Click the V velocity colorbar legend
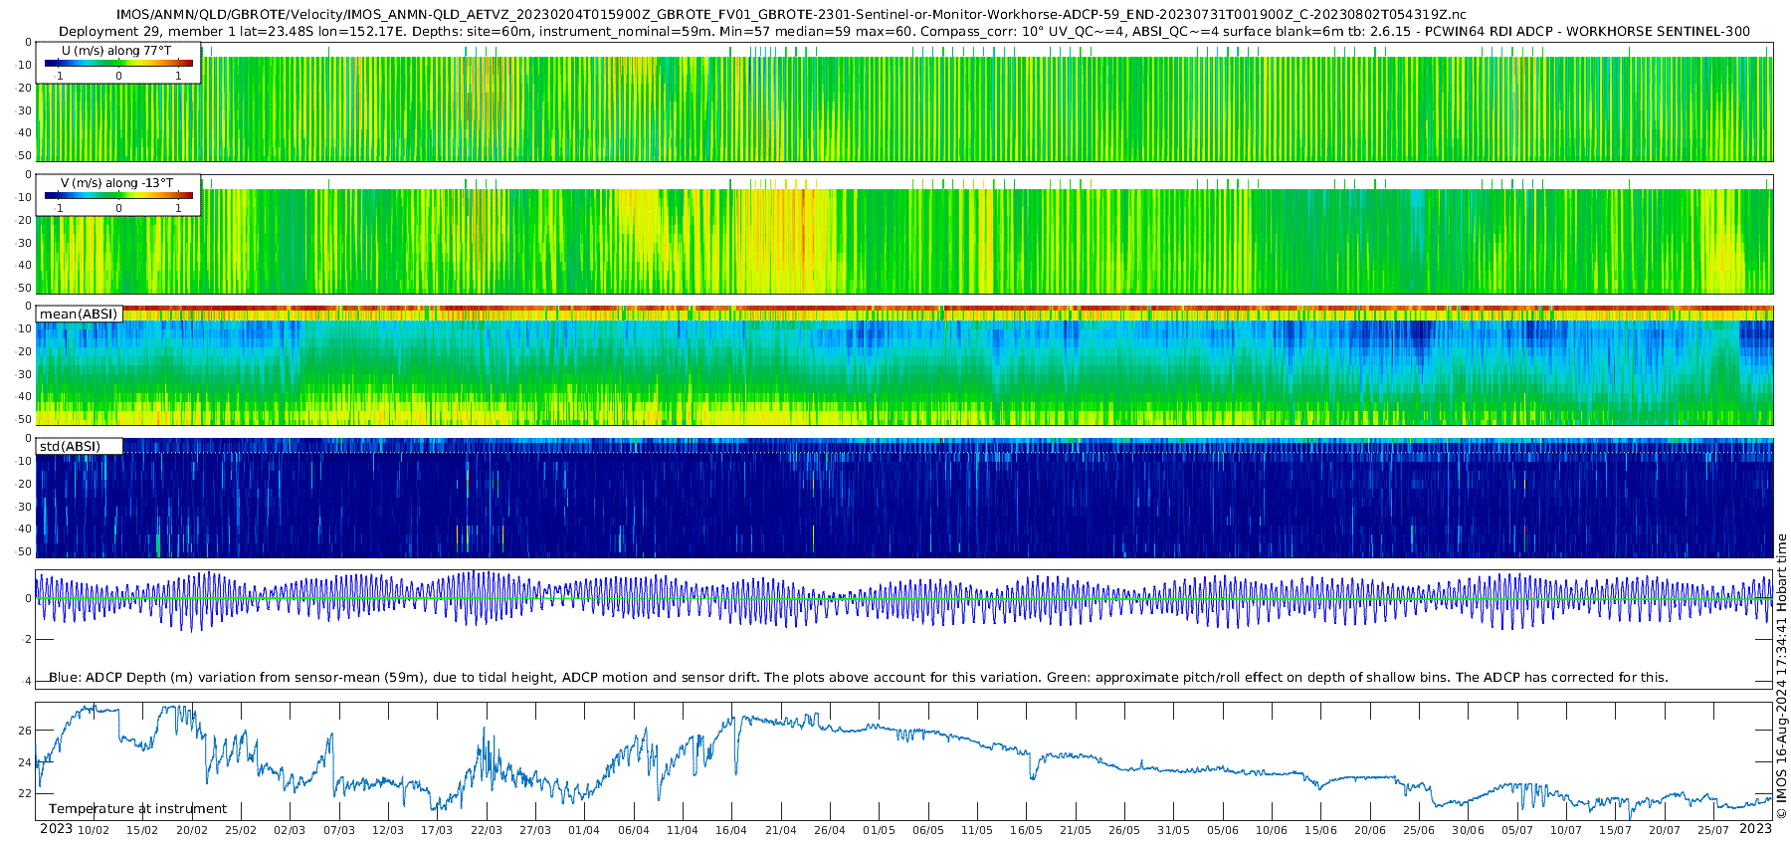 pos(118,195)
